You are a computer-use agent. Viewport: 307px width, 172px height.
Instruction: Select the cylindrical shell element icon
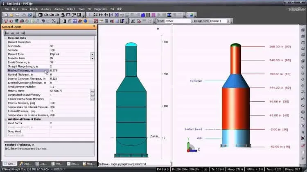tap(41, 15)
